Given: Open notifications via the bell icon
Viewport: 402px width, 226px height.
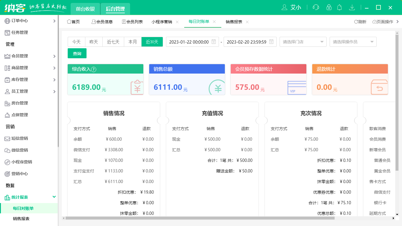Looking at the screenshot, I should point(339,7).
